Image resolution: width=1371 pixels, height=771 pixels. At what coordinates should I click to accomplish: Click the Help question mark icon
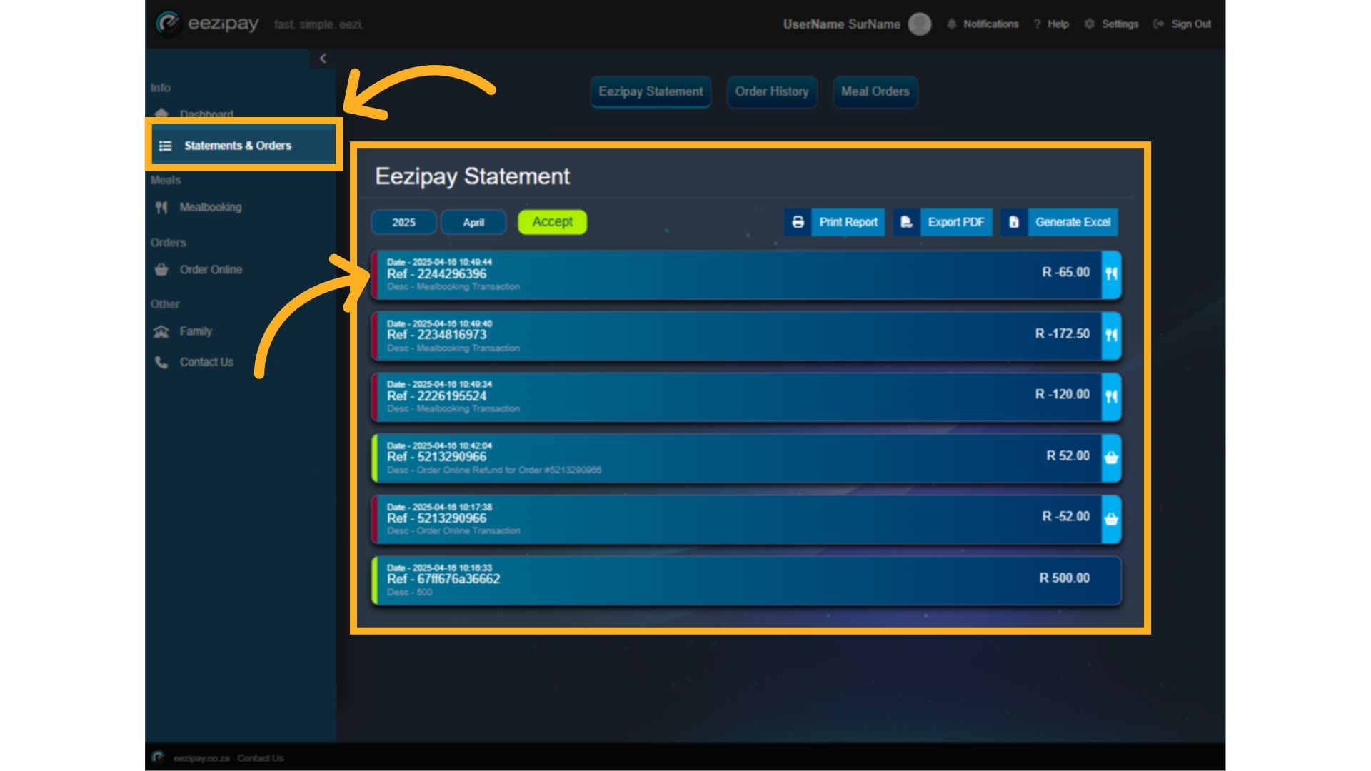tap(1037, 24)
